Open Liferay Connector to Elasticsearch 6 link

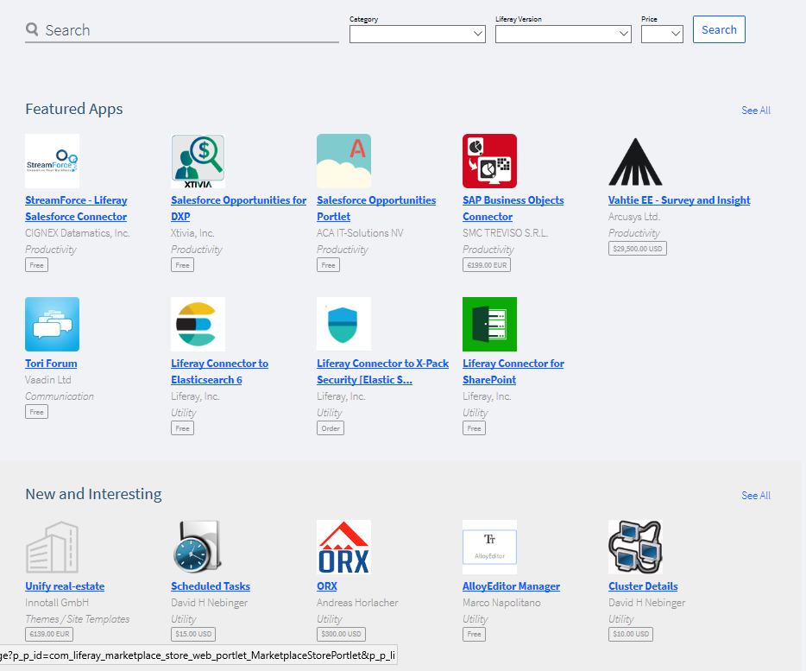coord(219,371)
